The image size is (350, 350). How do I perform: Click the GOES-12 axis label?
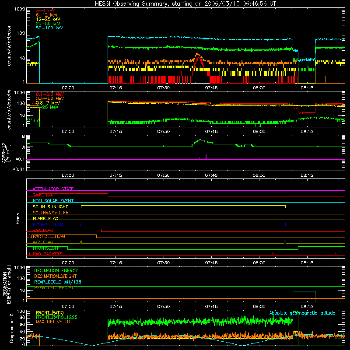click(x=6, y=153)
